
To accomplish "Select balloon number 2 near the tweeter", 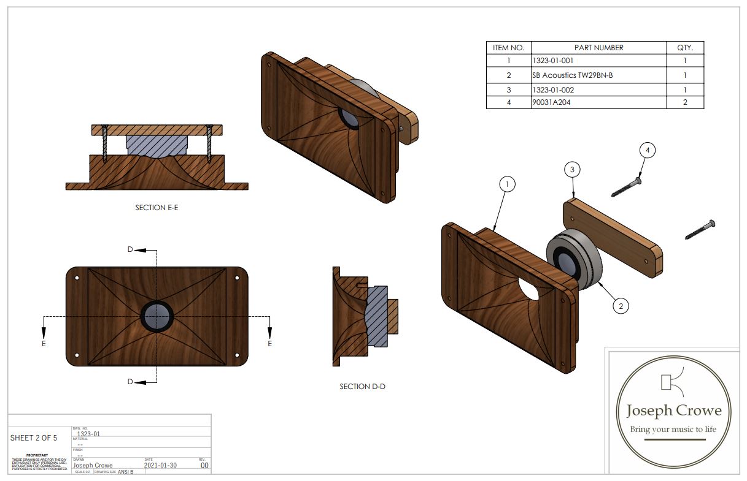I will tap(621, 305).
